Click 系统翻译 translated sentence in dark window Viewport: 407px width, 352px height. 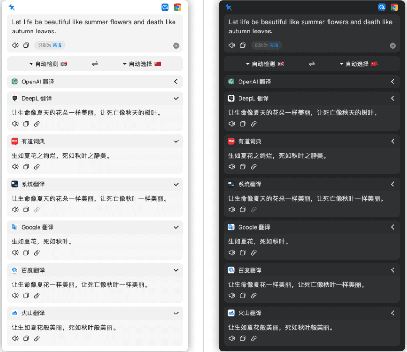click(307, 198)
